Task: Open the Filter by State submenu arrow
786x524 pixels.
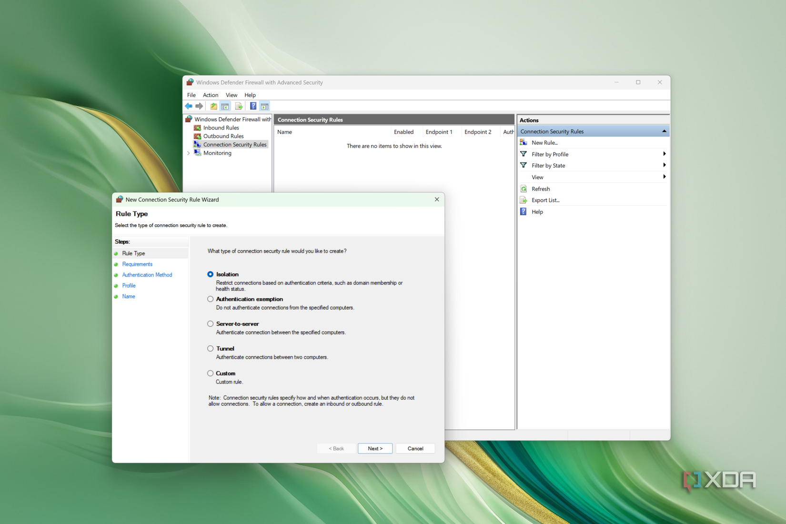Action: (x=664, y=165)
